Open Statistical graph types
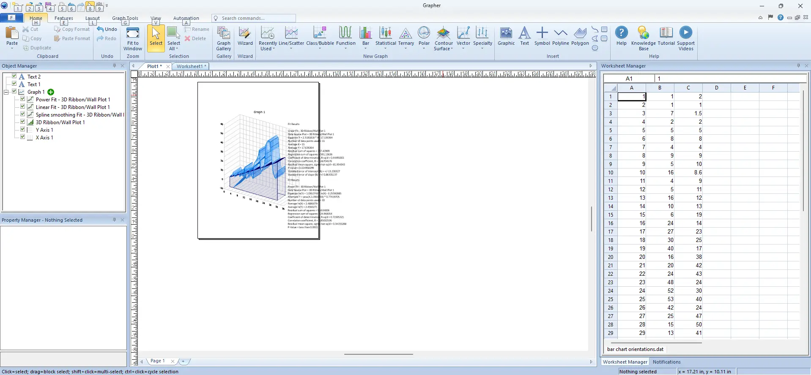The image size is (811, 375). [386, 38]
